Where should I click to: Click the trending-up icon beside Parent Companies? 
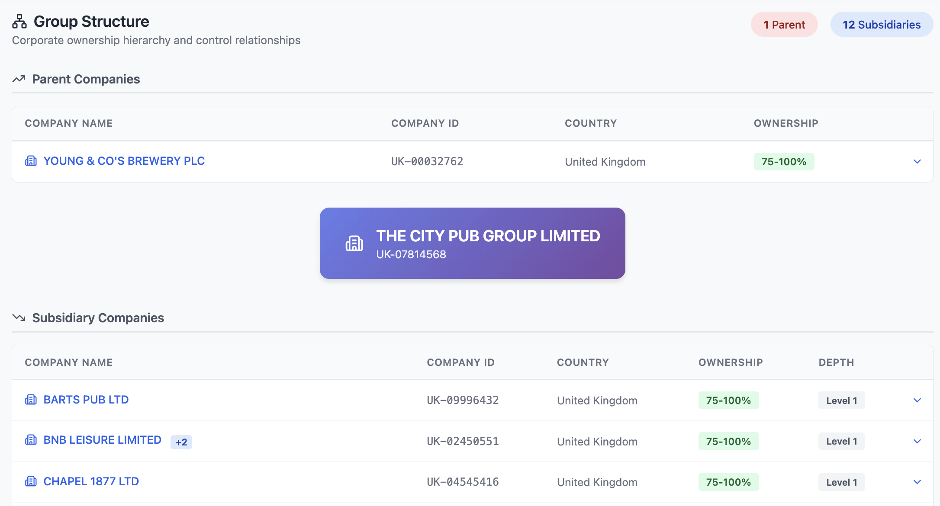(x=19, y=79)
